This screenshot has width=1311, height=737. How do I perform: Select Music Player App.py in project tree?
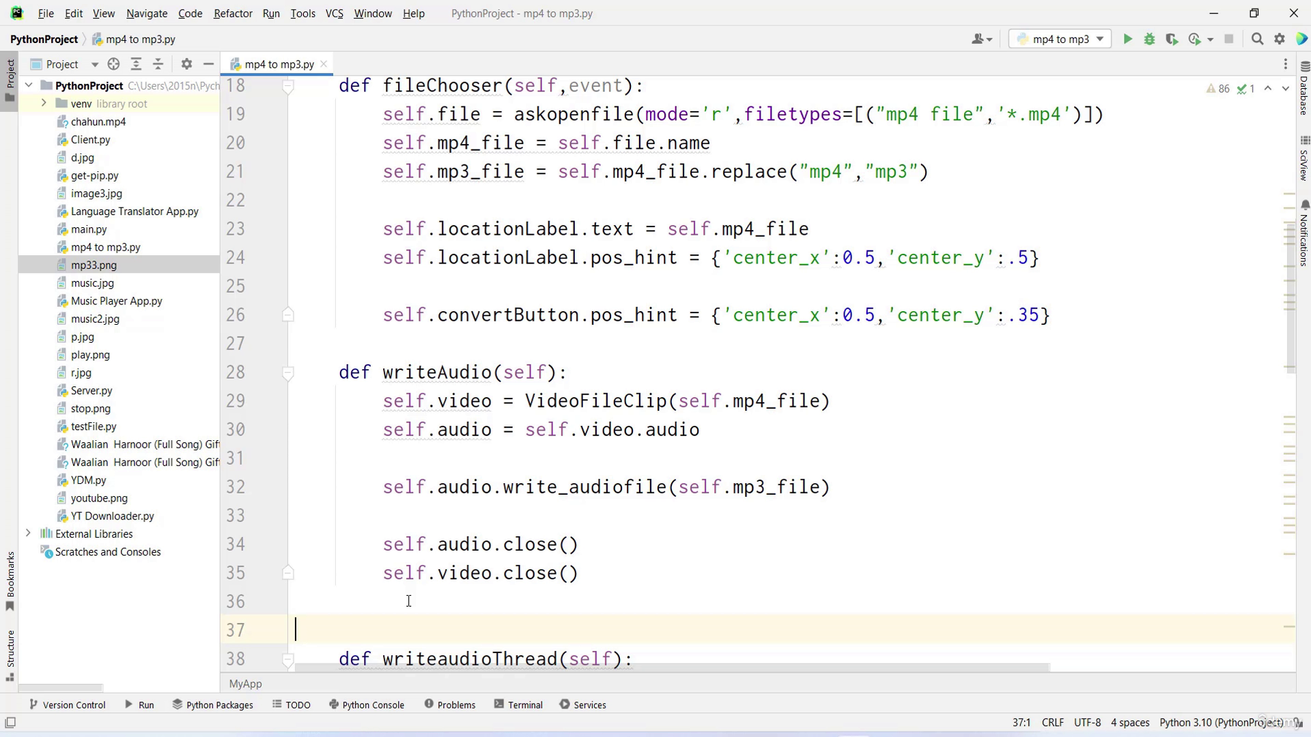[116, 301]
